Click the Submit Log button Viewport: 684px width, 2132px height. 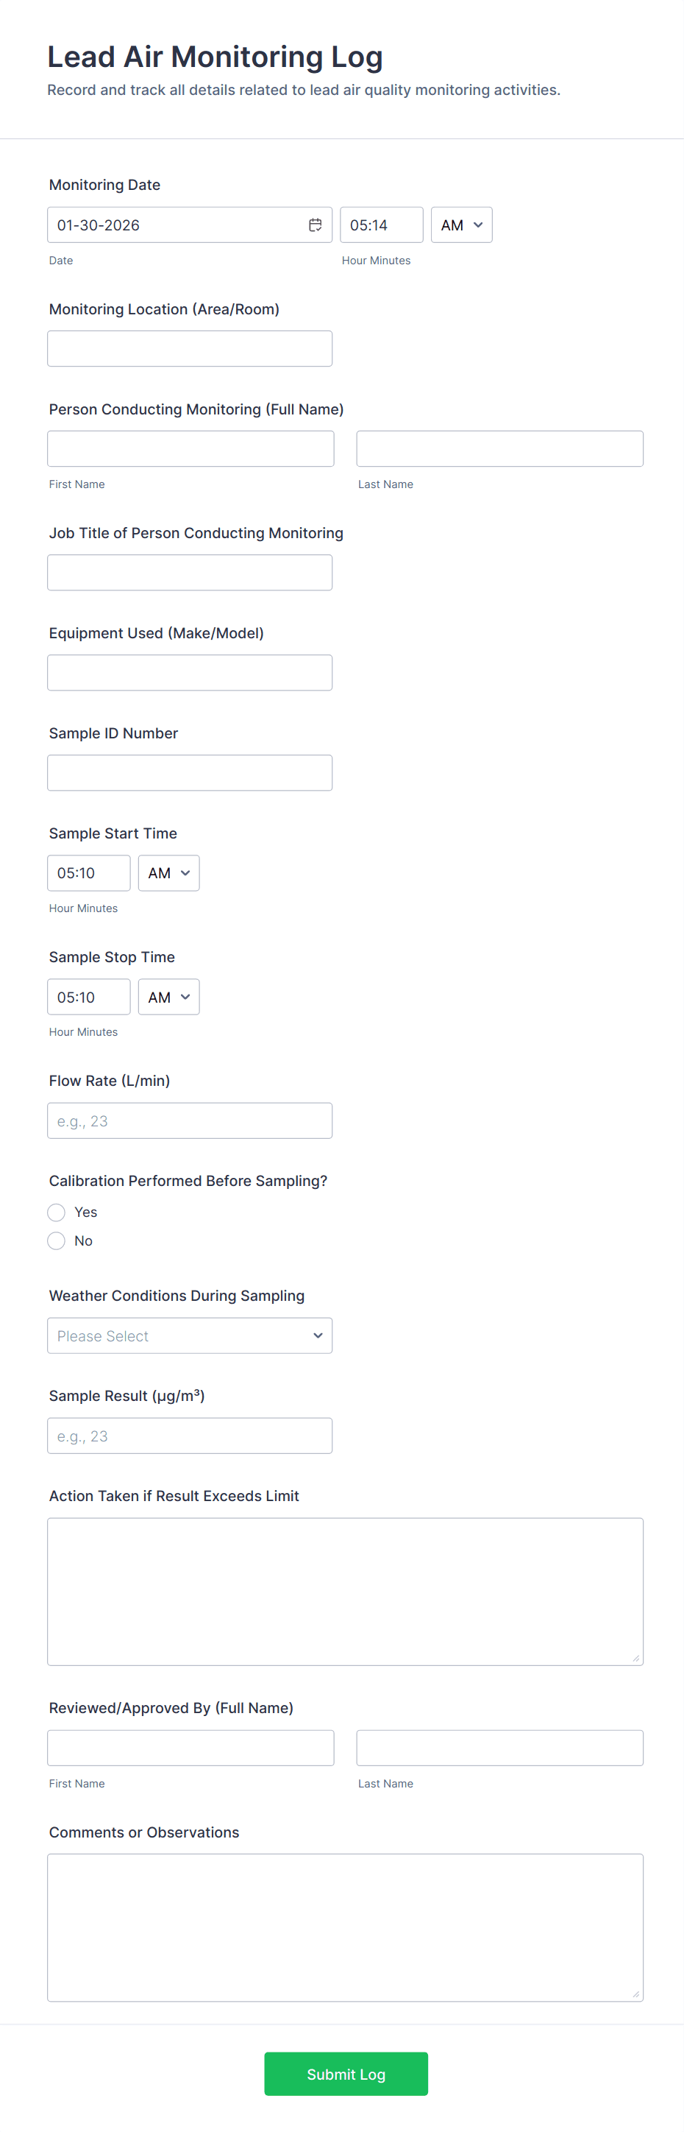346,2074
